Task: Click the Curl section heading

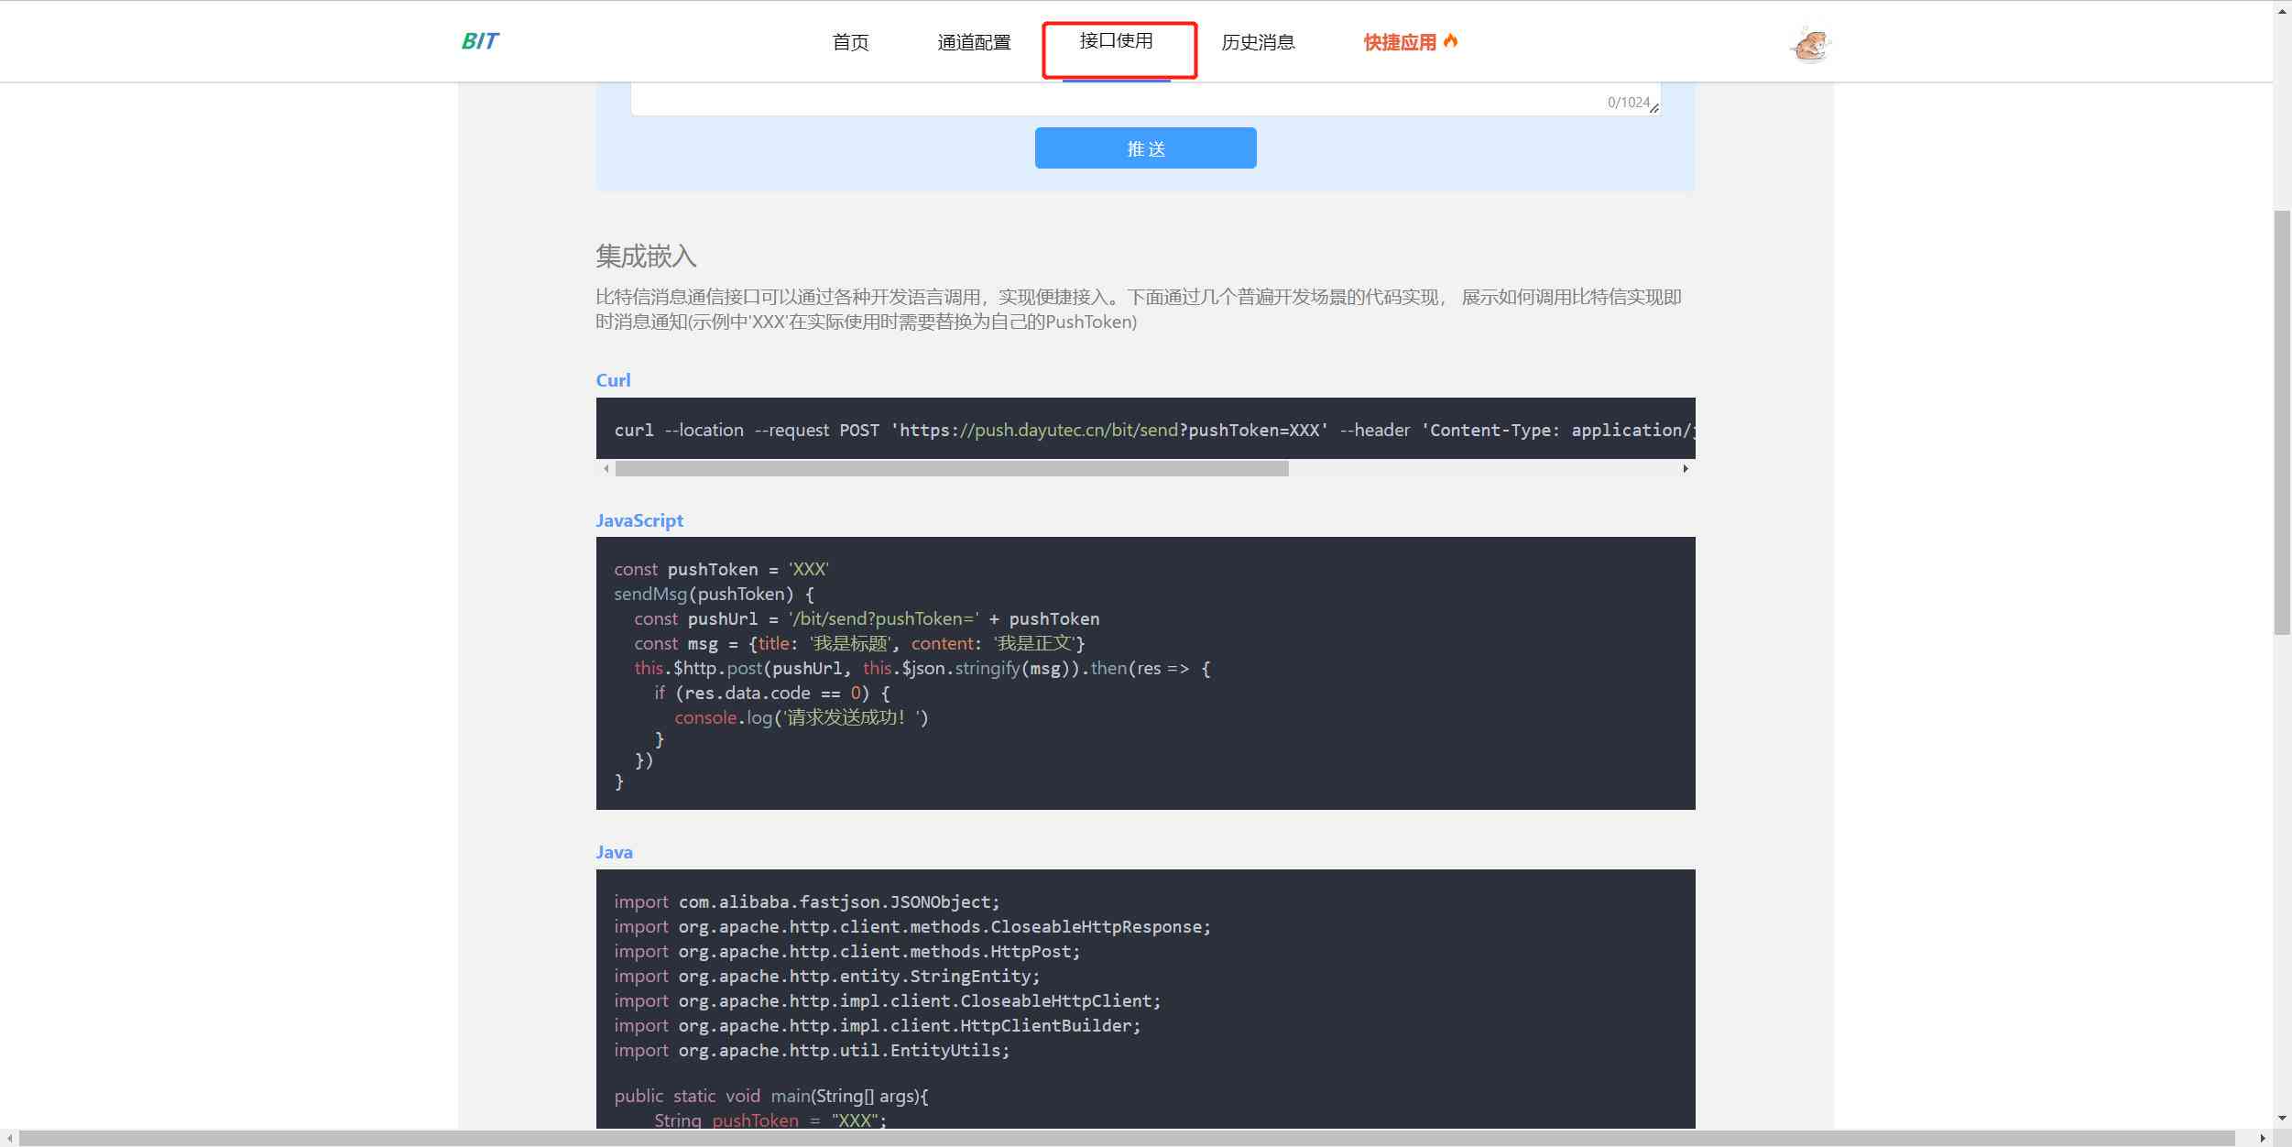Action: click(613, 380)
